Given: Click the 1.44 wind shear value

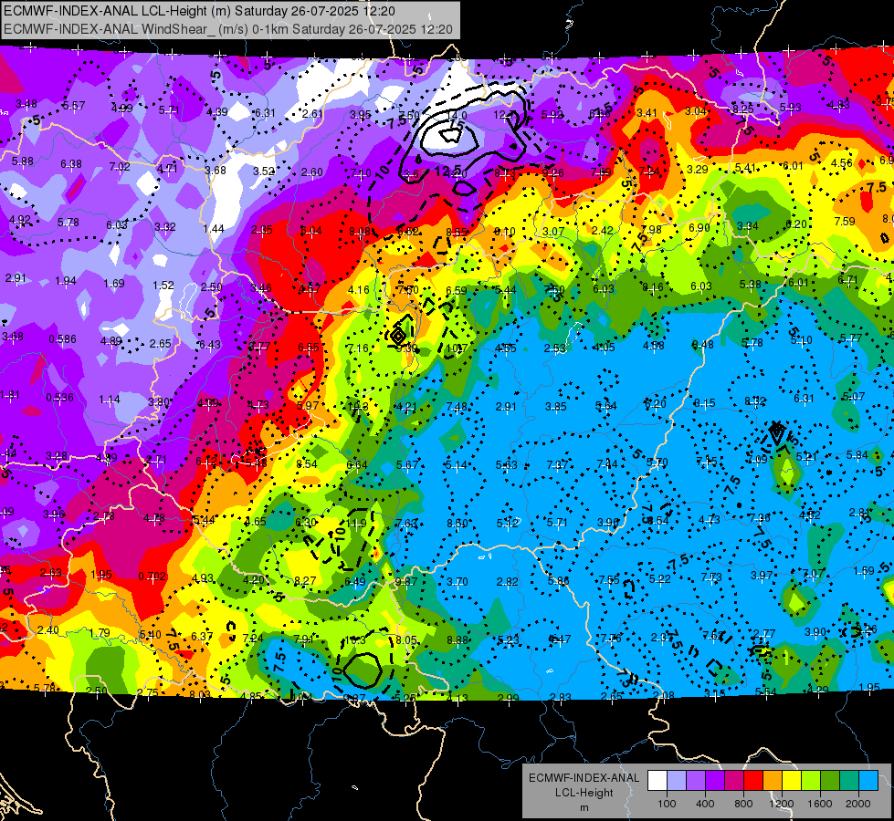Looking at the screenshot, I should click(214, 228).
